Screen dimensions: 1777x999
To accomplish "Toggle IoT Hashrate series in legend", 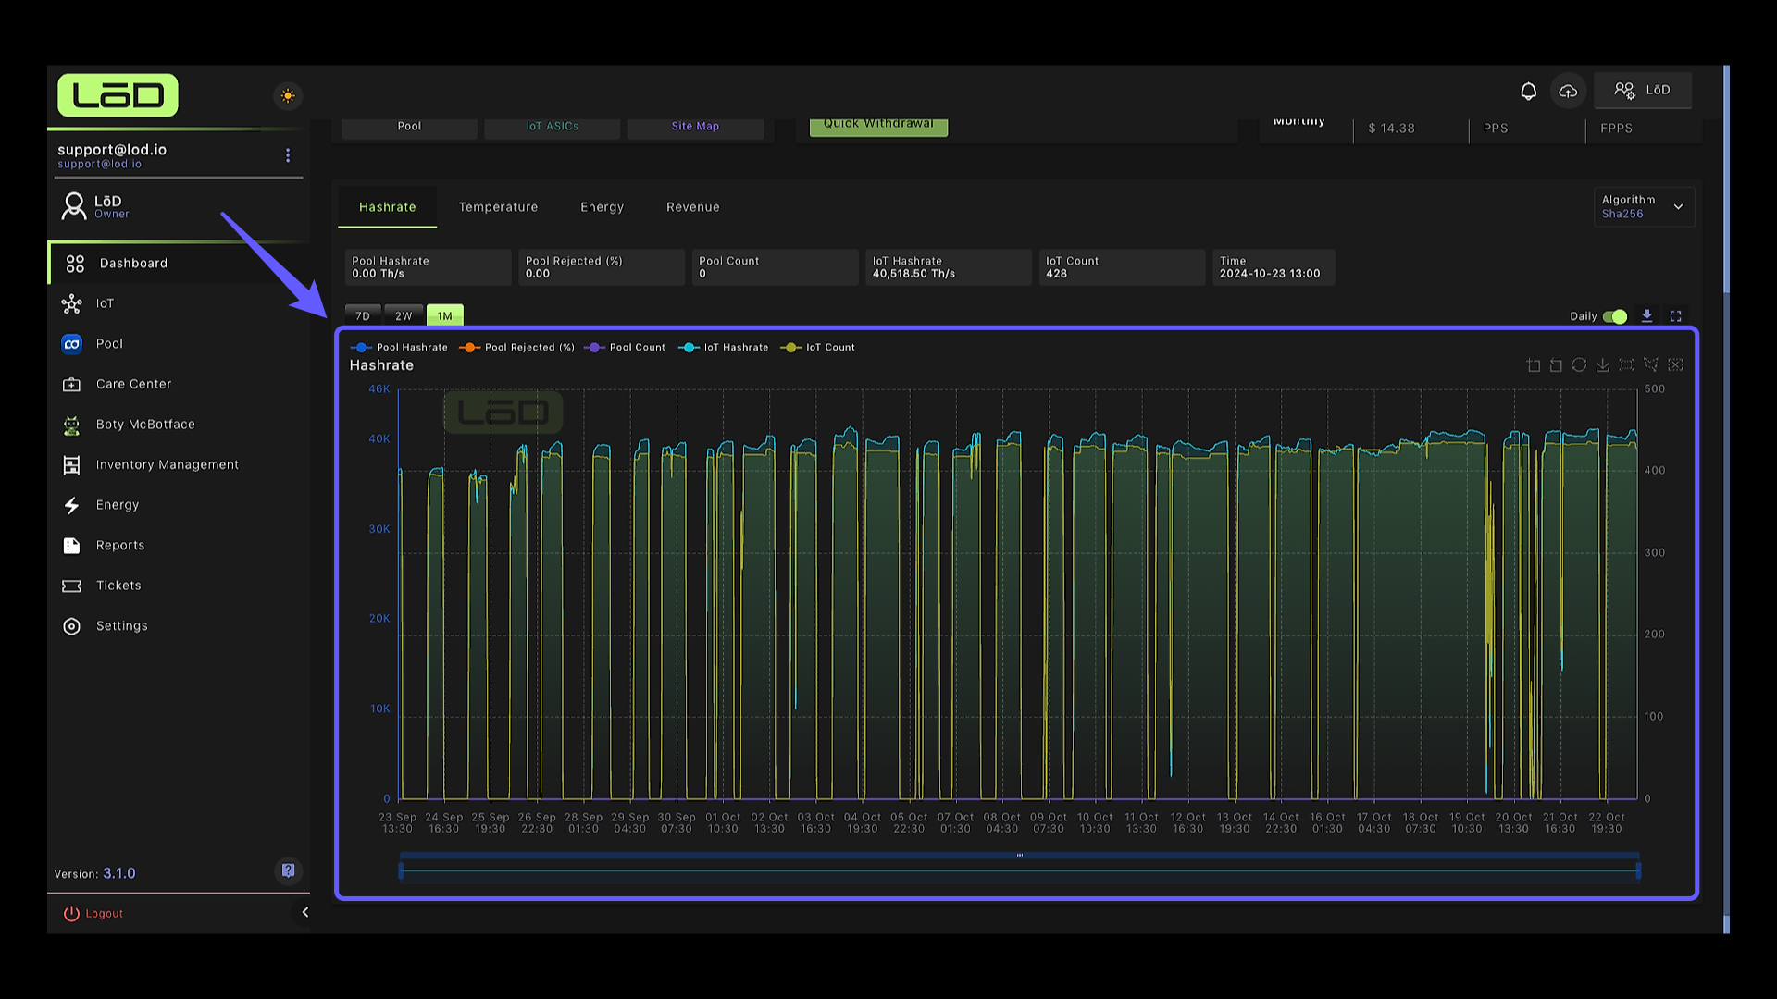I will pos(724,348).
